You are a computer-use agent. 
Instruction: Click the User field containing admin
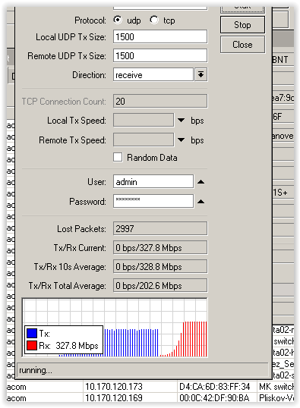[153, 181]
